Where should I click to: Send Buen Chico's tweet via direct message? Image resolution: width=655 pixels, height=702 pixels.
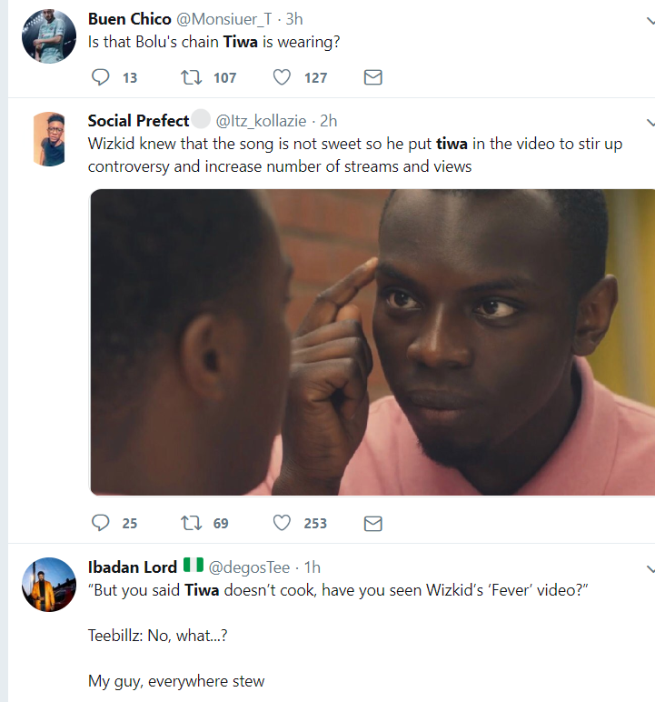[372, 77]
